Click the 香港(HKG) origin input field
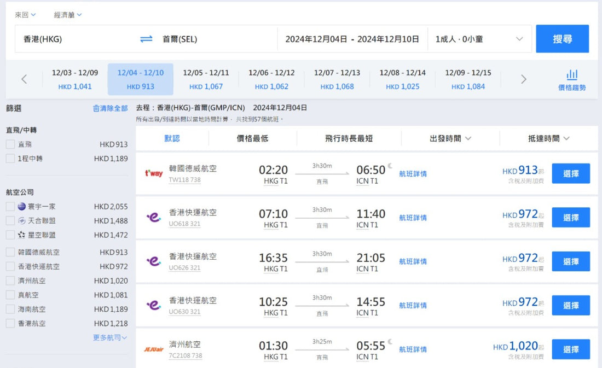 (x=77, y=39)
